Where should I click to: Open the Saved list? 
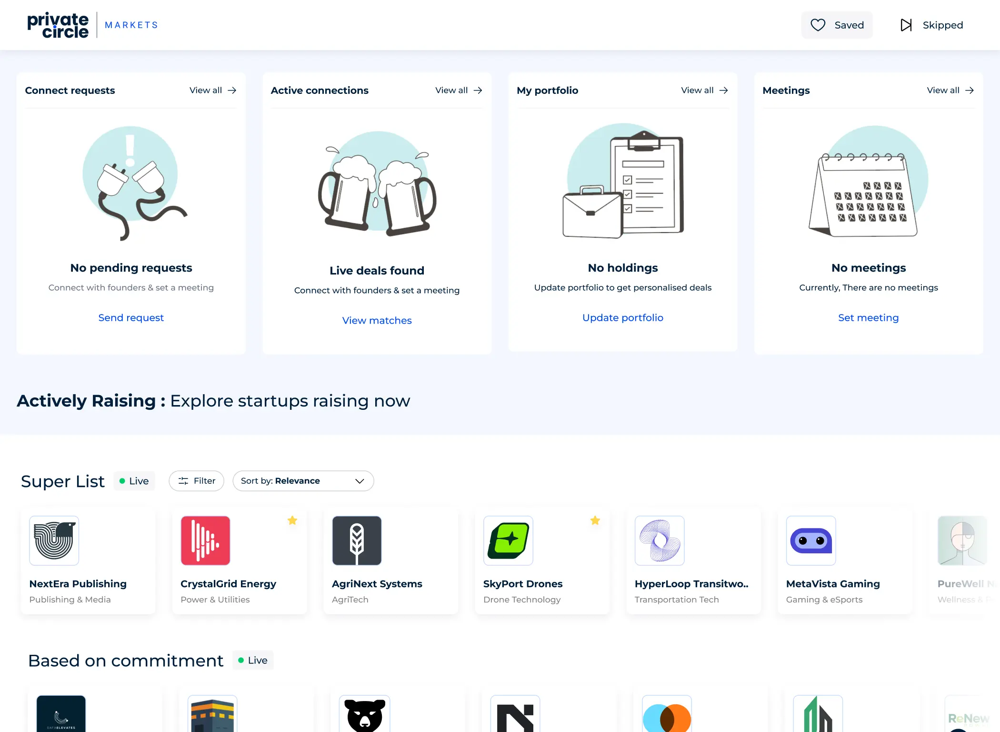tap(837, 25)
